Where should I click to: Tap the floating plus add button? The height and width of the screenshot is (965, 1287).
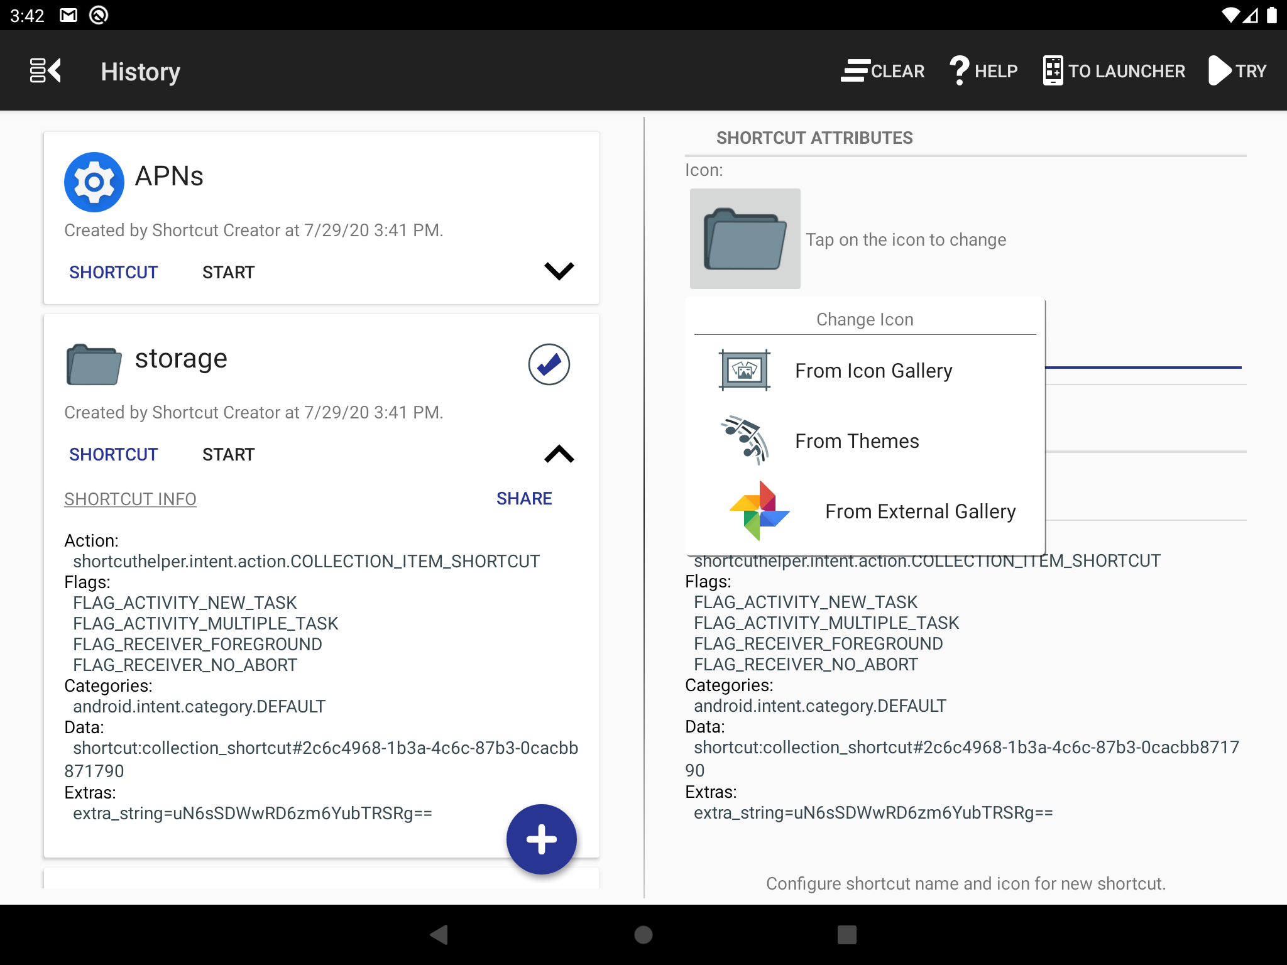[x=541, y=839]
